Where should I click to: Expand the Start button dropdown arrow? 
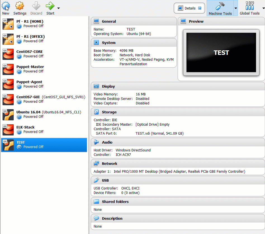[58, 8]
